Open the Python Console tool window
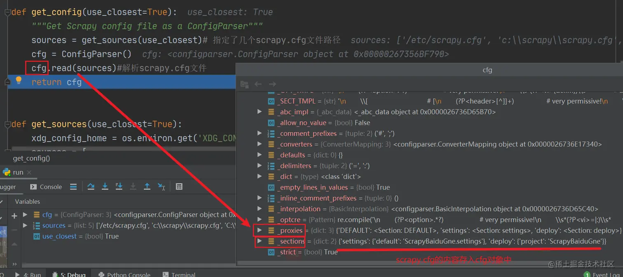 [124, 274]
